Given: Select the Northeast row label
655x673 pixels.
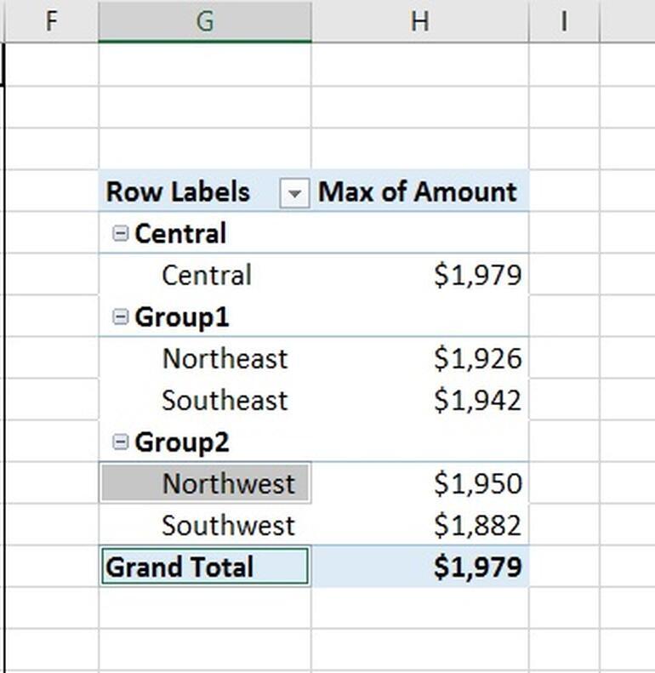Looking at the screenshot, I should [x=225, y=358].
